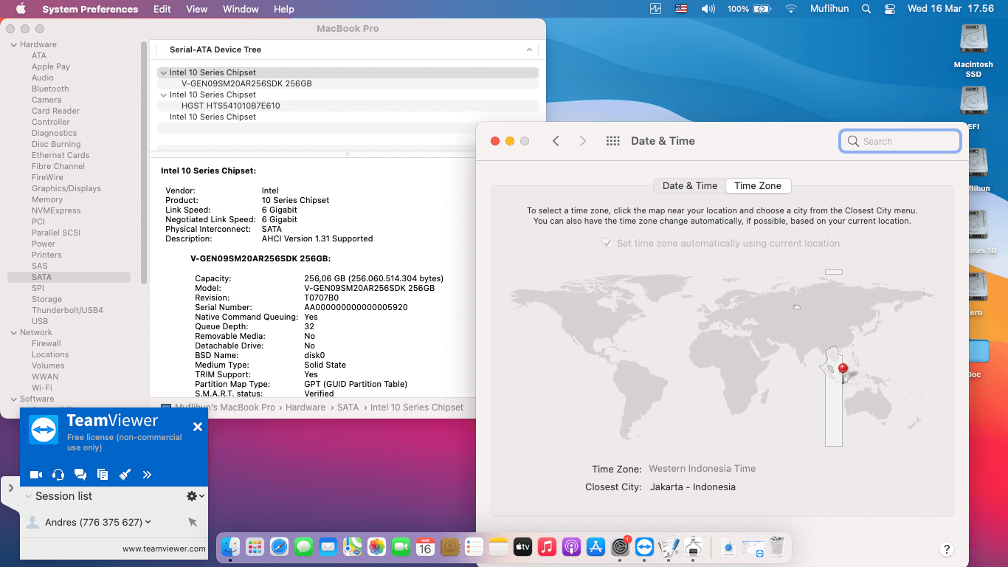Collapse the Intel 10 Series Chipset tree
Viewport: 1008px width, 567px height.
(x=163, y=72)
